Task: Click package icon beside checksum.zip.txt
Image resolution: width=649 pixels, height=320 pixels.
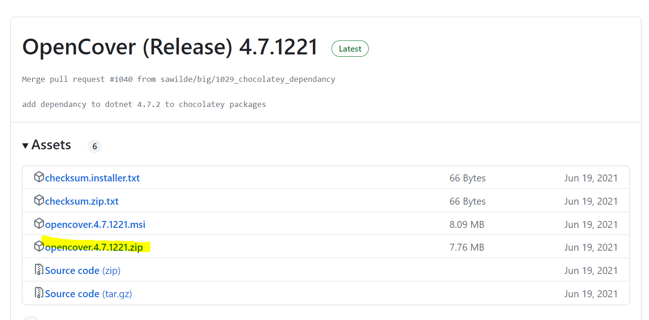Action: pyautogui.click(x=39, y=200)
